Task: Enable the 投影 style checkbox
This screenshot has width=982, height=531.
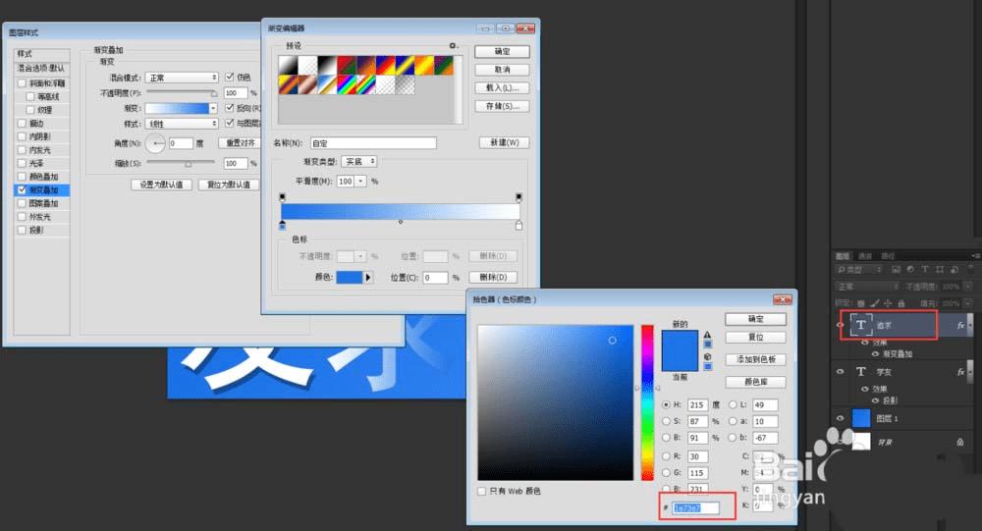Action: pyautogui.click(x=22, y=230)
